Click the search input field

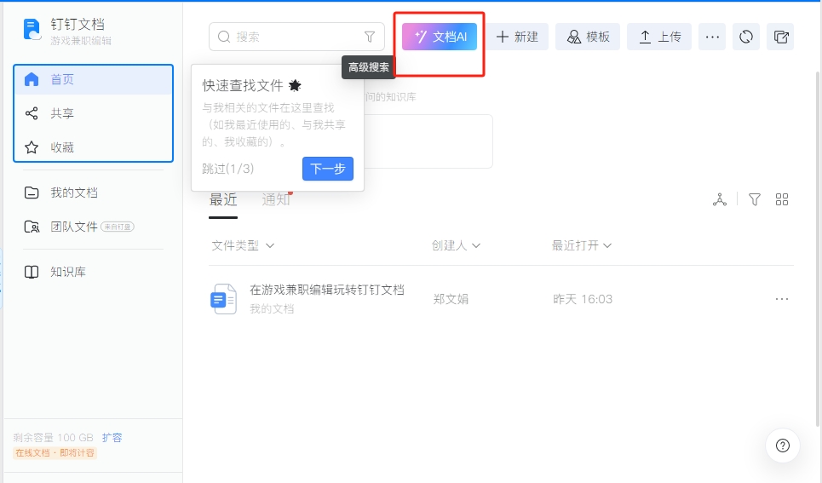click(296, 37)
